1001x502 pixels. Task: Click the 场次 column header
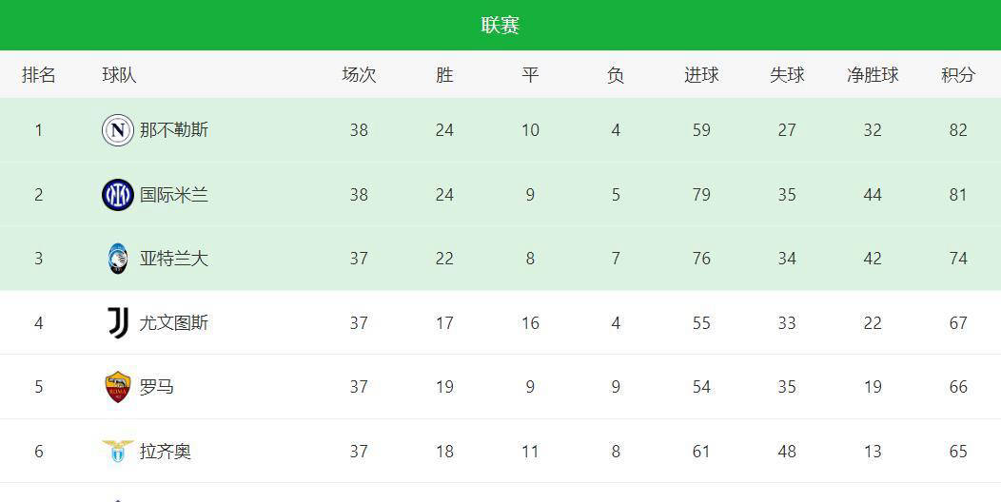click(359, 74)
